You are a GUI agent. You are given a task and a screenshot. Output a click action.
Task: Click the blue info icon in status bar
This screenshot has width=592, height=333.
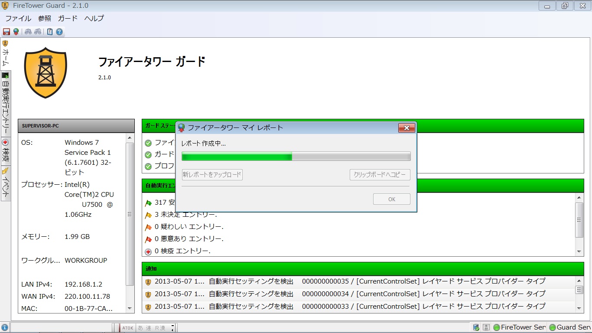[4, 327]
